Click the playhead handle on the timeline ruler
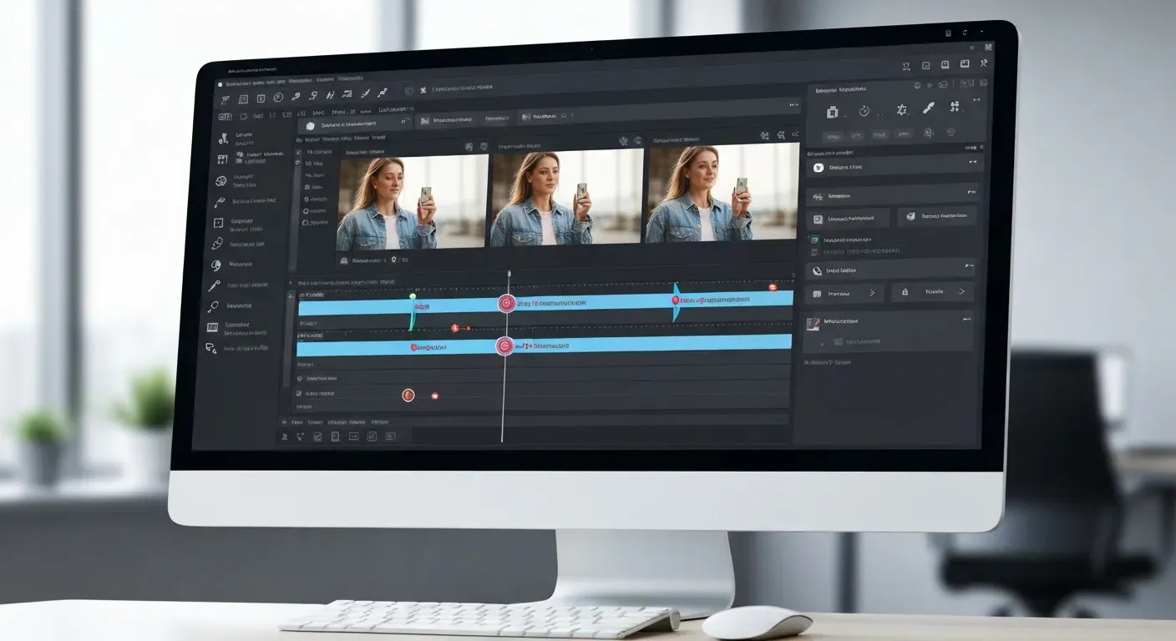1176x641 pixels. click(509, 275)
